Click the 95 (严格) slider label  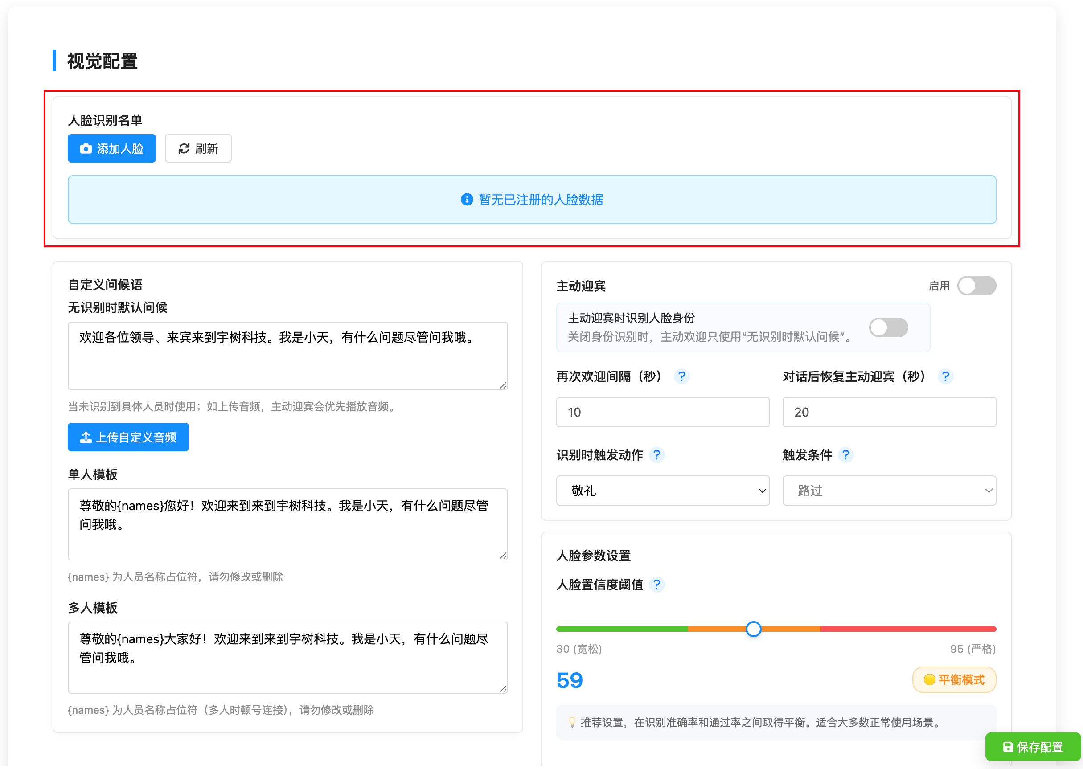point(972,649)
